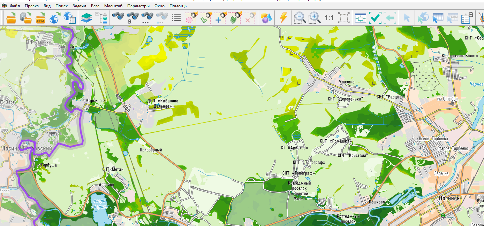Set scale with the 1:1 button
The image size is (484, 226).
pyautogui.click(x=329, y=18)
